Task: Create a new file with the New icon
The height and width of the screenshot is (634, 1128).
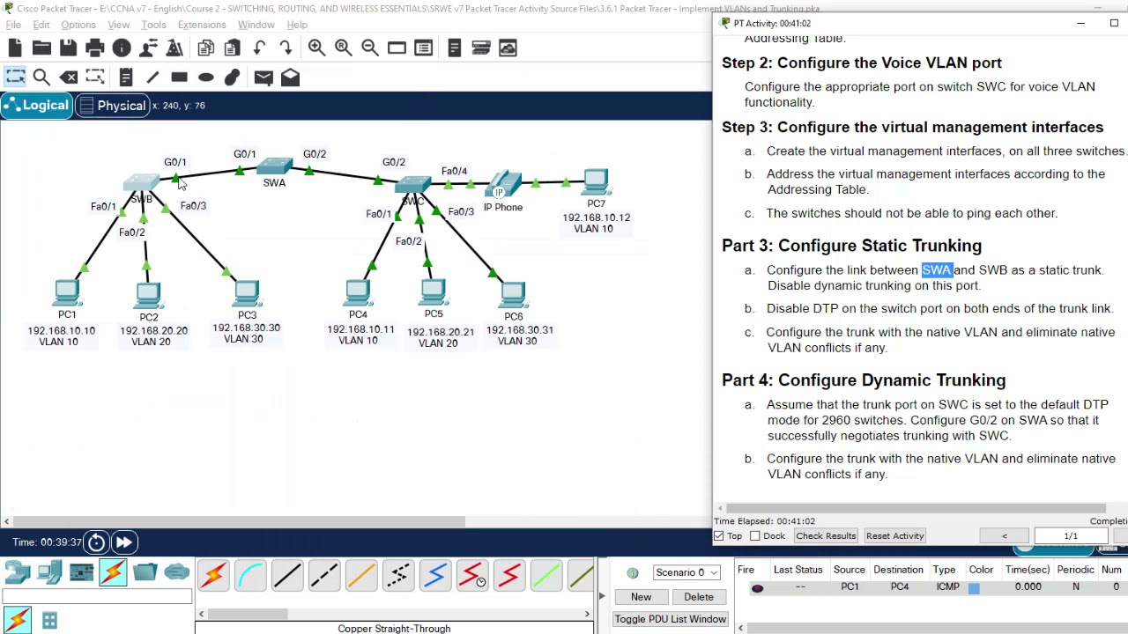Action: (x=15, y=48)
